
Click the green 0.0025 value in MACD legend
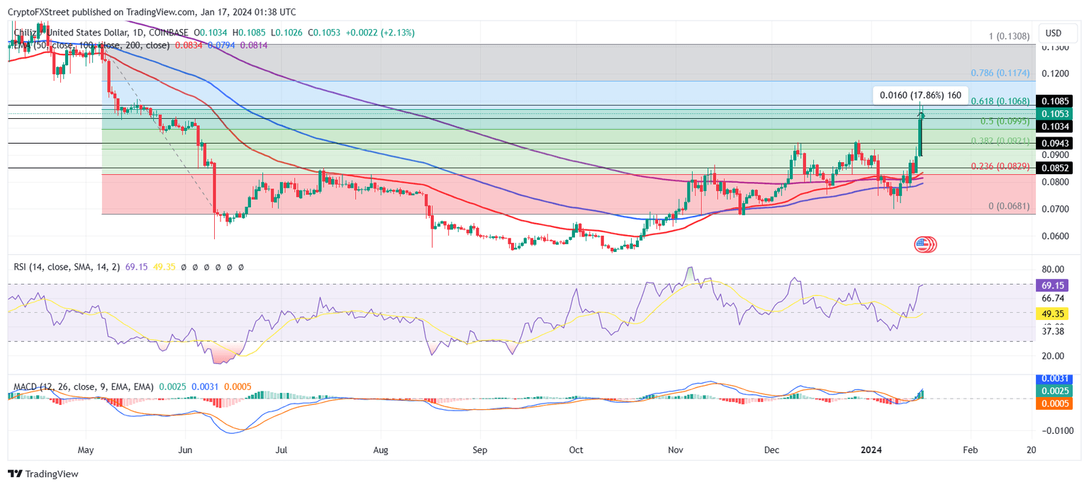click(x=172, y=387)
